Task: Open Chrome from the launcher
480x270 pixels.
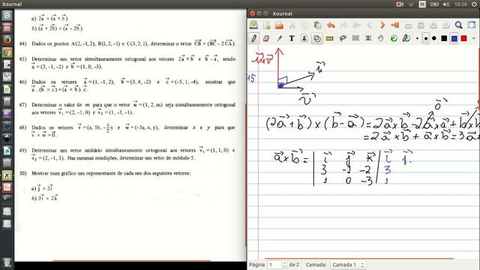Action: point(7,52)
